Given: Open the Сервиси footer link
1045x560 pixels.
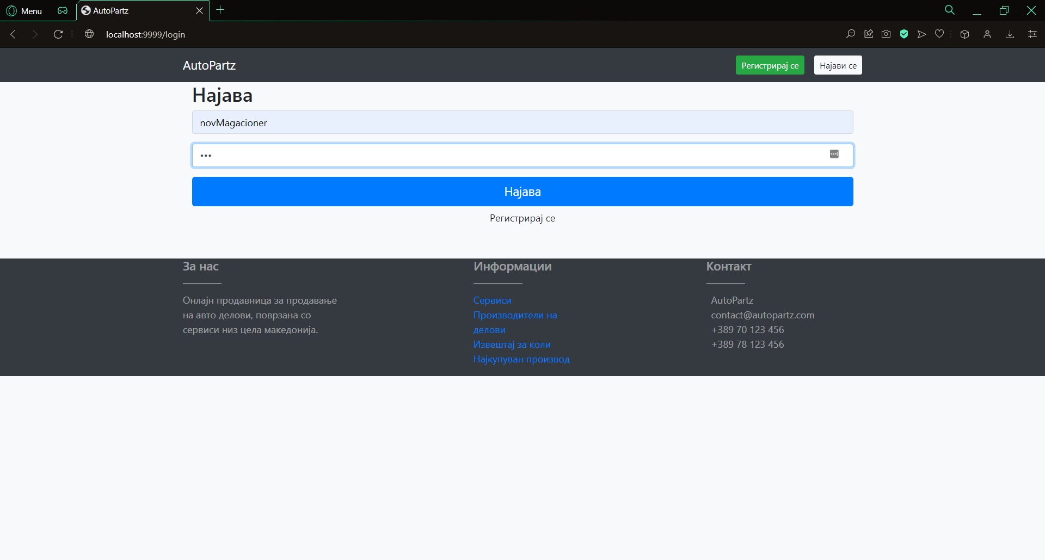Looking at the screenshot, I should pos(492,300).
